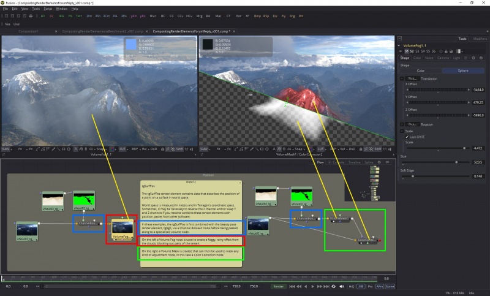Click the Pick... button for Translation

[412, 78]
